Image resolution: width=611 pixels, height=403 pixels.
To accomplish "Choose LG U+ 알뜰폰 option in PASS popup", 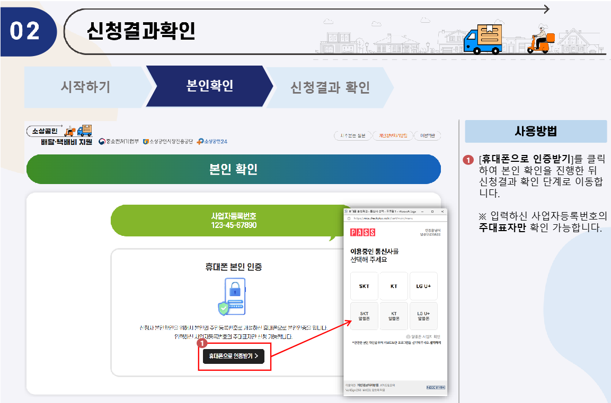I will tap(423, 316).
